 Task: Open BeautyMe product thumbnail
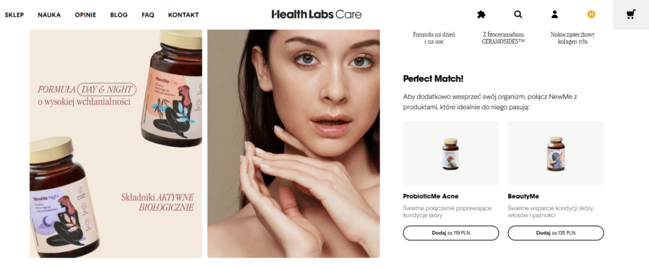(555, 153)
